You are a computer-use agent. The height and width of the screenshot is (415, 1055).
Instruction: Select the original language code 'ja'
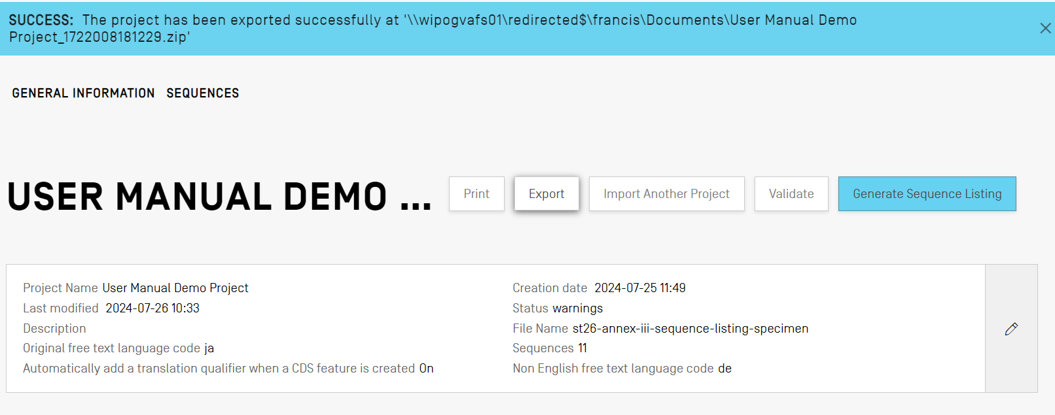pyautogui.click(x=209, y=348)
